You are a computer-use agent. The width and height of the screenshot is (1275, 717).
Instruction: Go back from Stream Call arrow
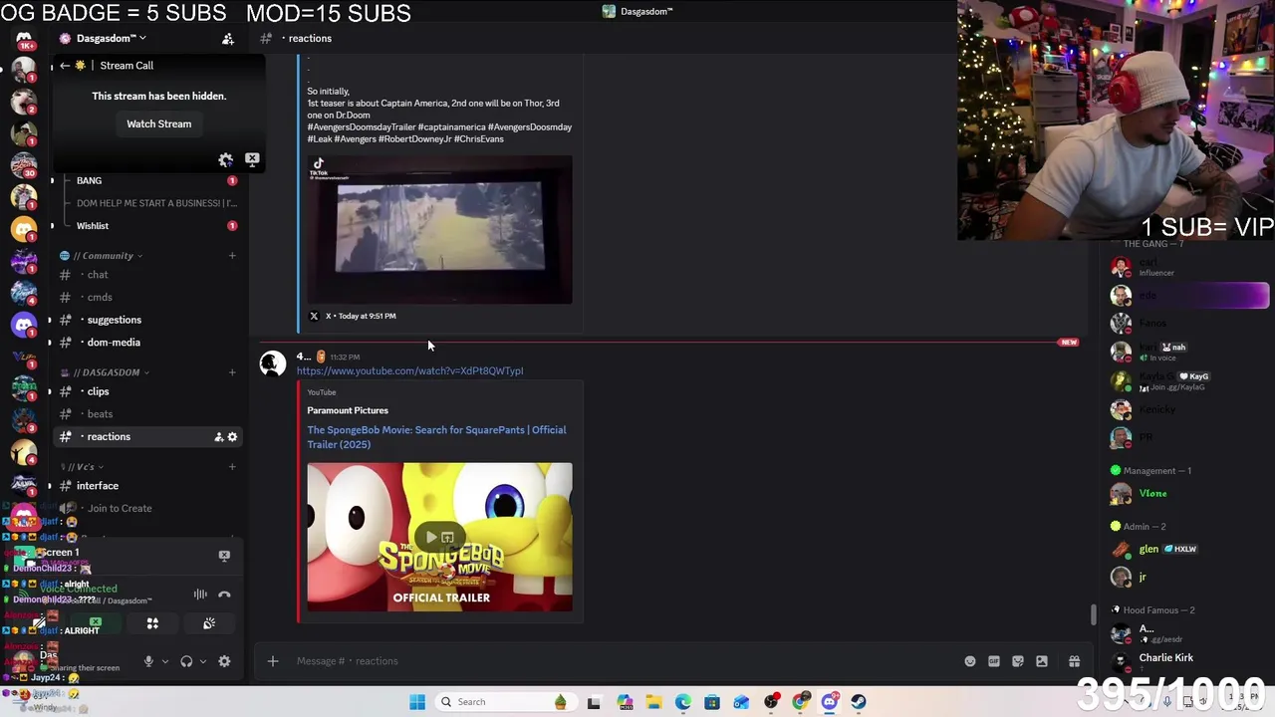(x=65, y=66)
